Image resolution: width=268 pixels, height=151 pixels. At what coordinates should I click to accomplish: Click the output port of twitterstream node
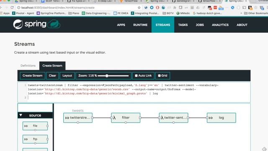click(x=92, y=118)
